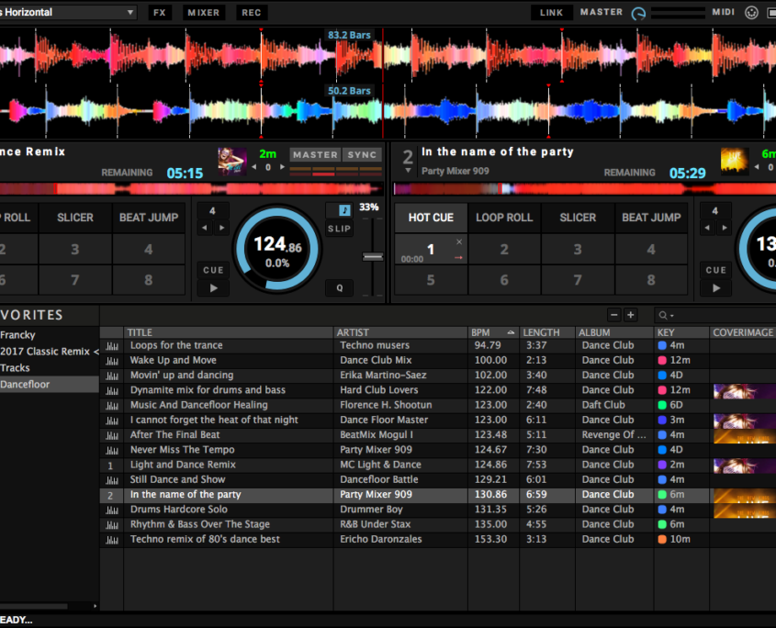Click waveform icon of After The Final Beat
Screen dimensions: 776x628
tap(112, 435)
